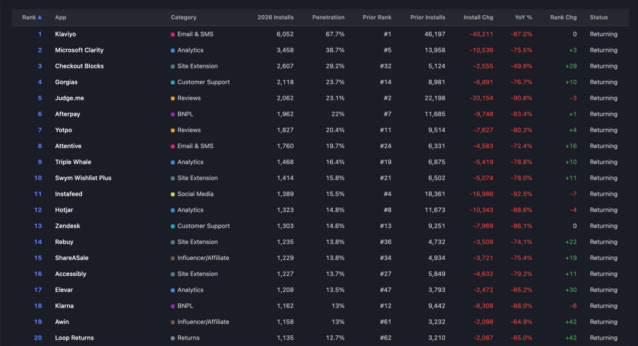Select the ShareASale app name

click(x=71, y=258)
